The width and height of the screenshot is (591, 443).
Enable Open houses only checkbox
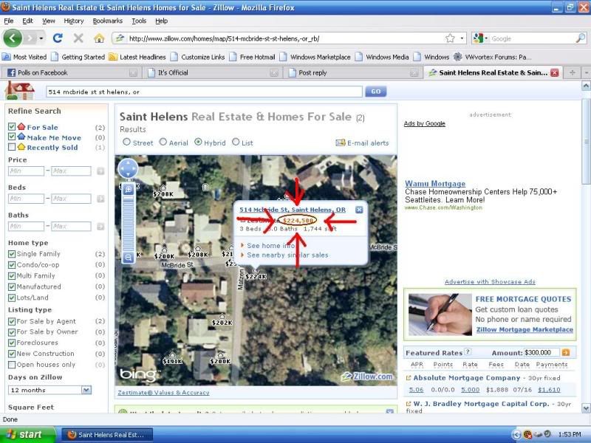click(12, 365)
